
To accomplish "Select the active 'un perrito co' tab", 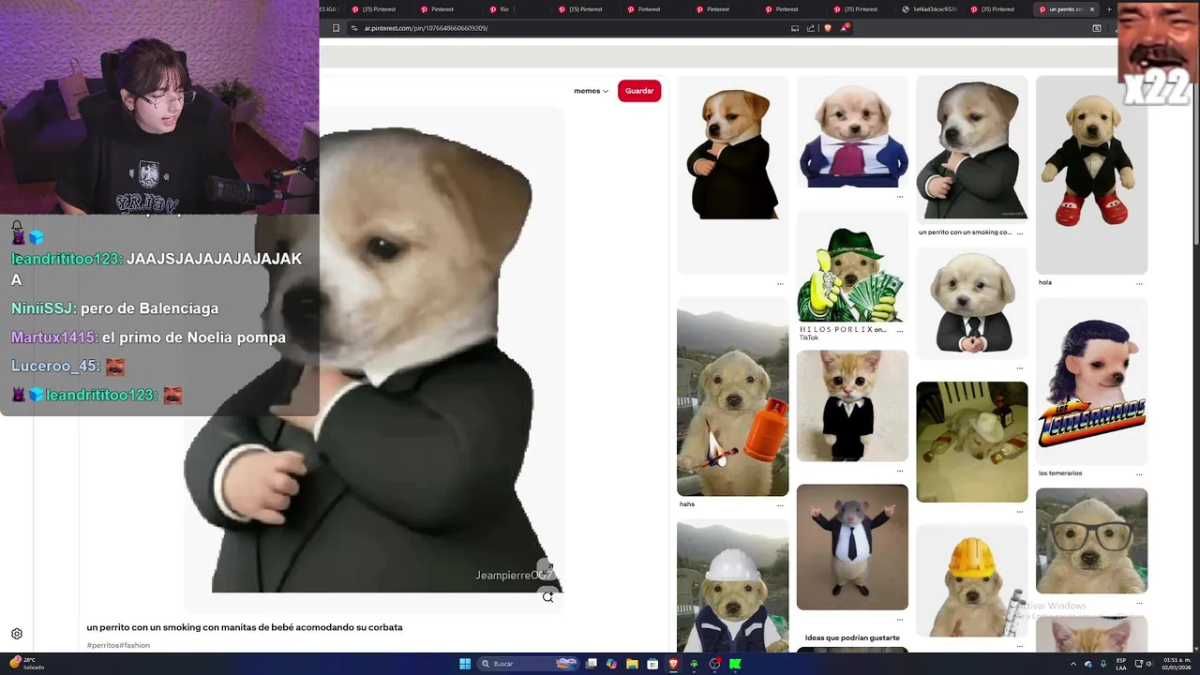I will point(1067,9).
